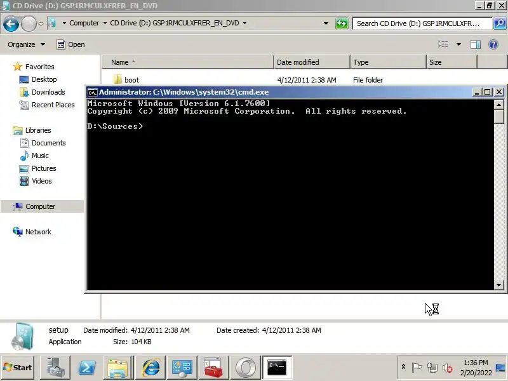This screenshot has height=381, width=508.
Task: Sort by the Name column header
Action: tap(188, 62)
